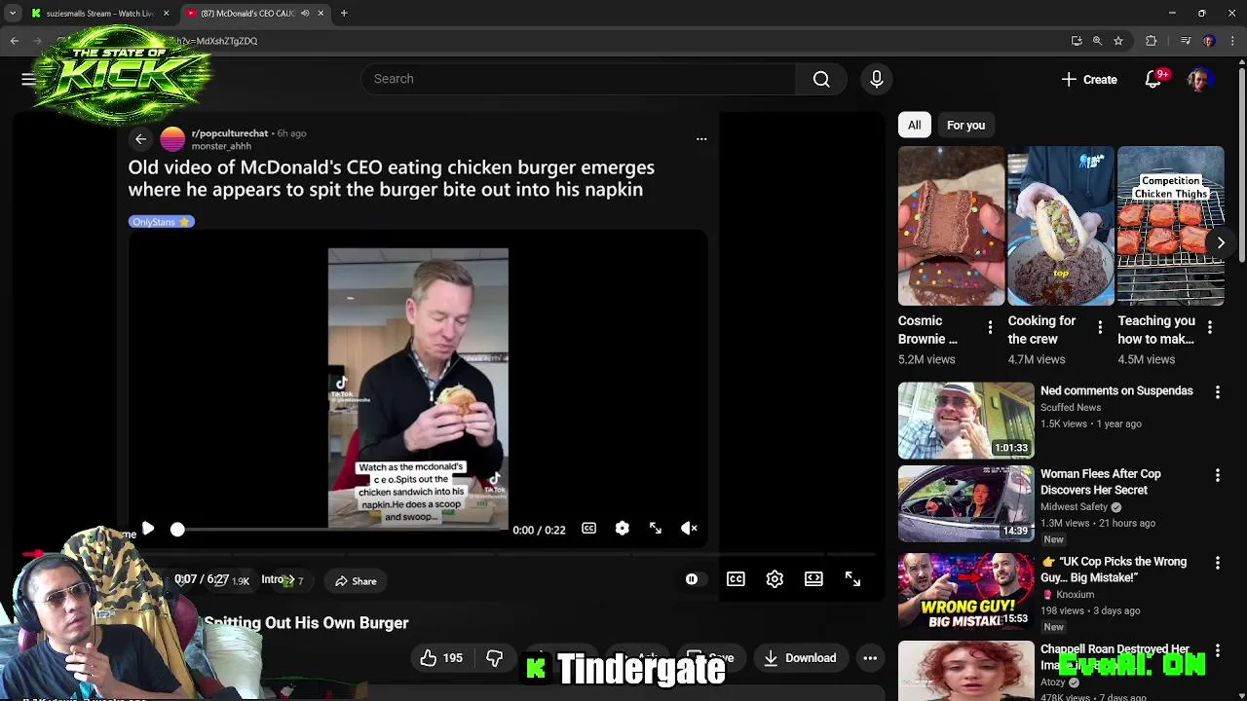This screenshot has height=701, width=1247.
Task: Click the Shorts shelf next arrow
Action: (x=1220, y=242)
